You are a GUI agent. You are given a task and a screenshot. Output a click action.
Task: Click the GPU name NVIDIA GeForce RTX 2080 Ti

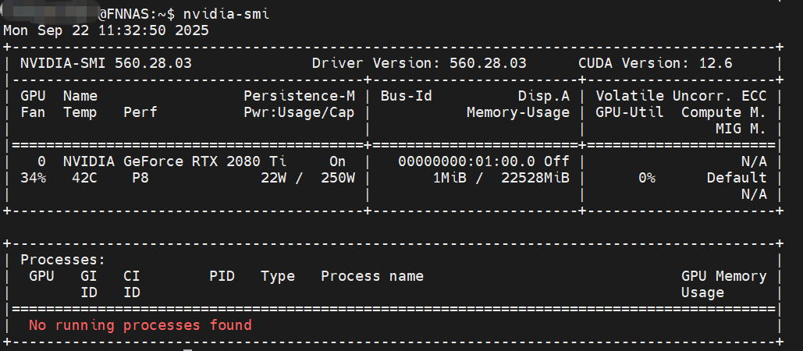175,161
